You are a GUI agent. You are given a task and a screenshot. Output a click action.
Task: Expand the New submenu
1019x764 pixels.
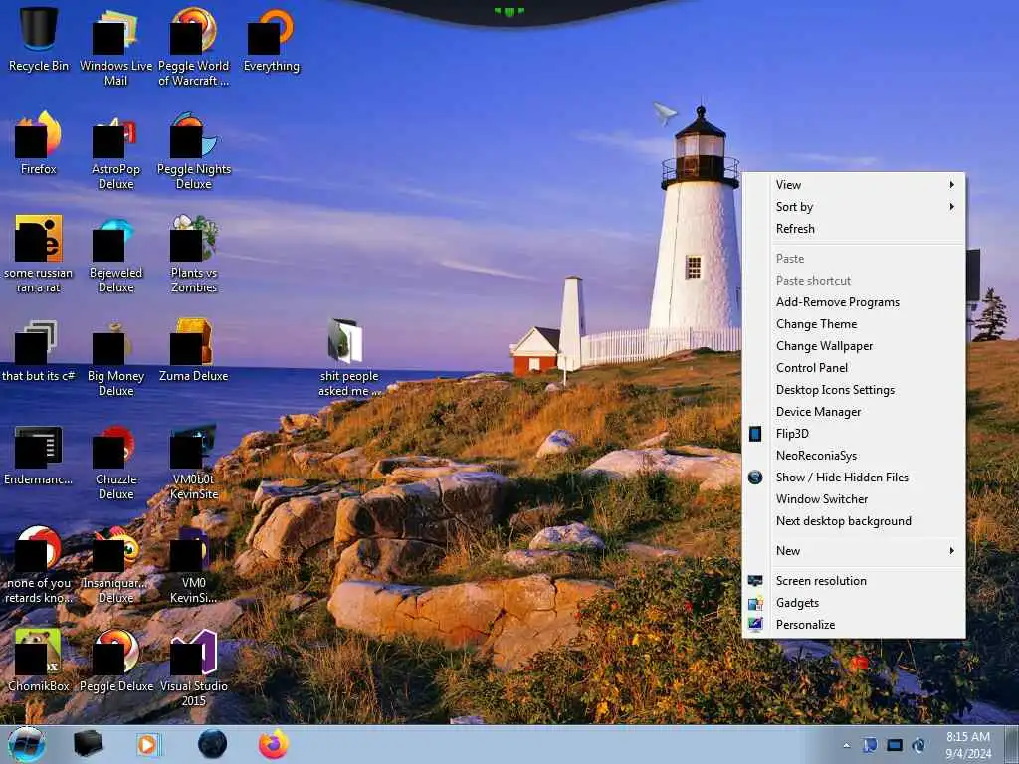854,551
